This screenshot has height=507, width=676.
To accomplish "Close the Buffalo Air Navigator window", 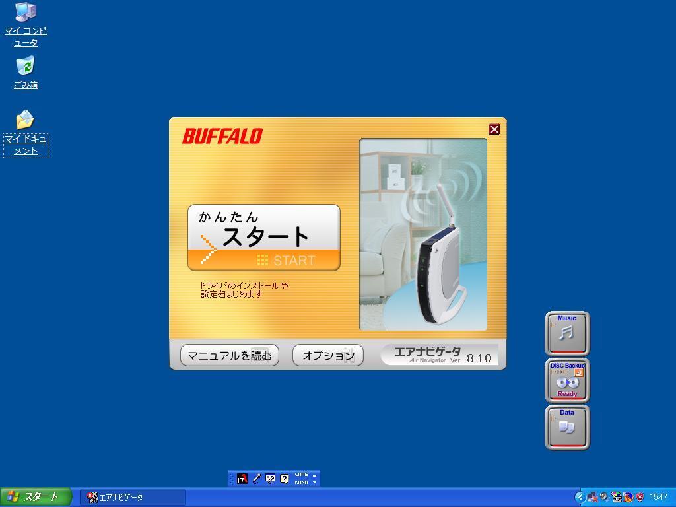I will (494, 129).
